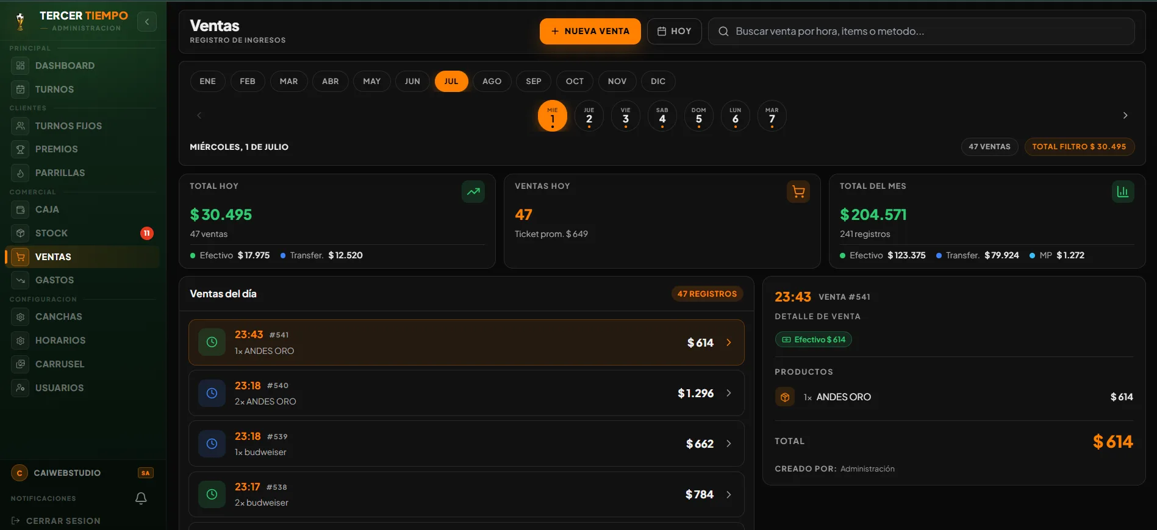Image resolution: width=1157 pixels, height=530 pixels.
Task: Click the Parrillas flame icon
Action: (20, 172)
